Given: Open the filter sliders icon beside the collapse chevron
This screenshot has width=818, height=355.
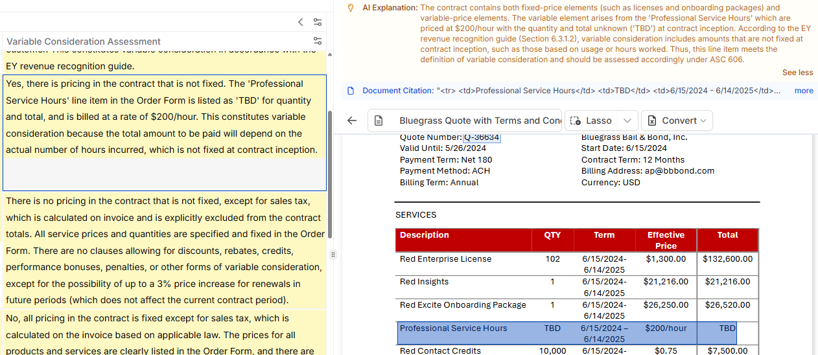Looking at the screenshot, I should tap(318, 22).
